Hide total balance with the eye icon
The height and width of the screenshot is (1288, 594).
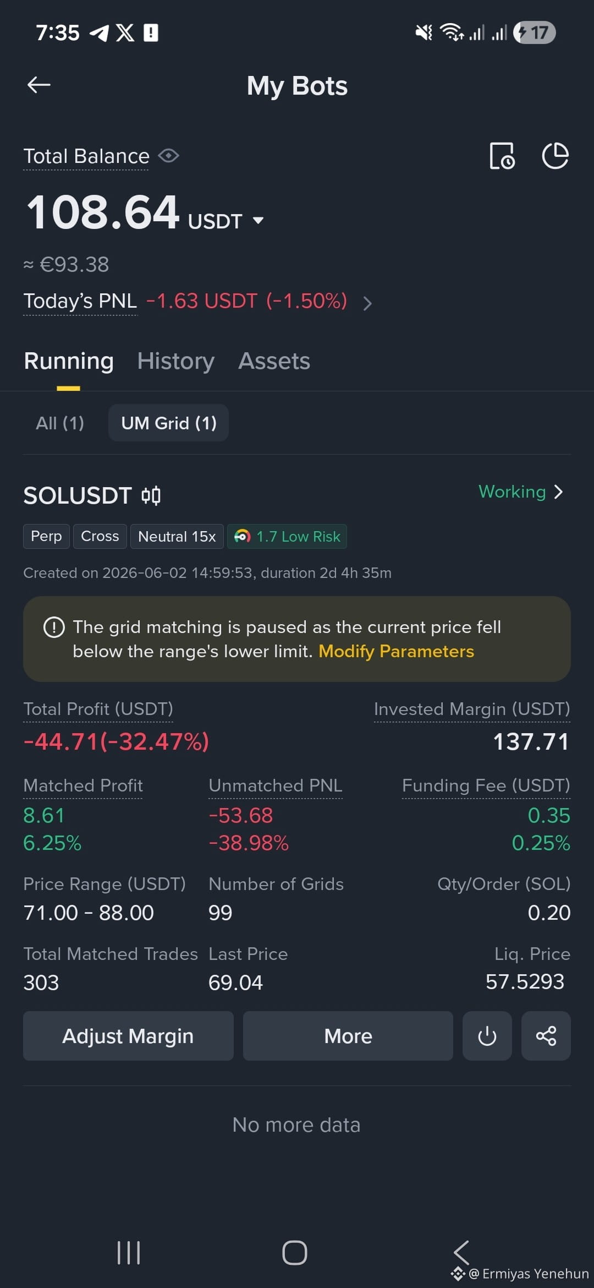coord(168,156)
